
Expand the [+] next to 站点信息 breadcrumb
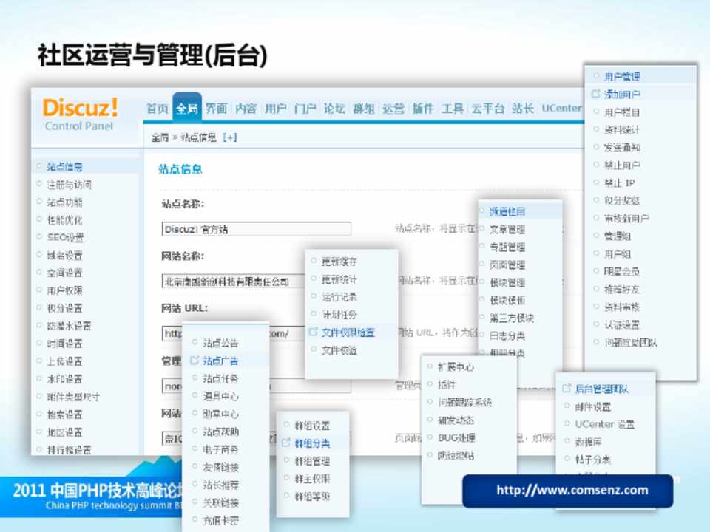229,137
